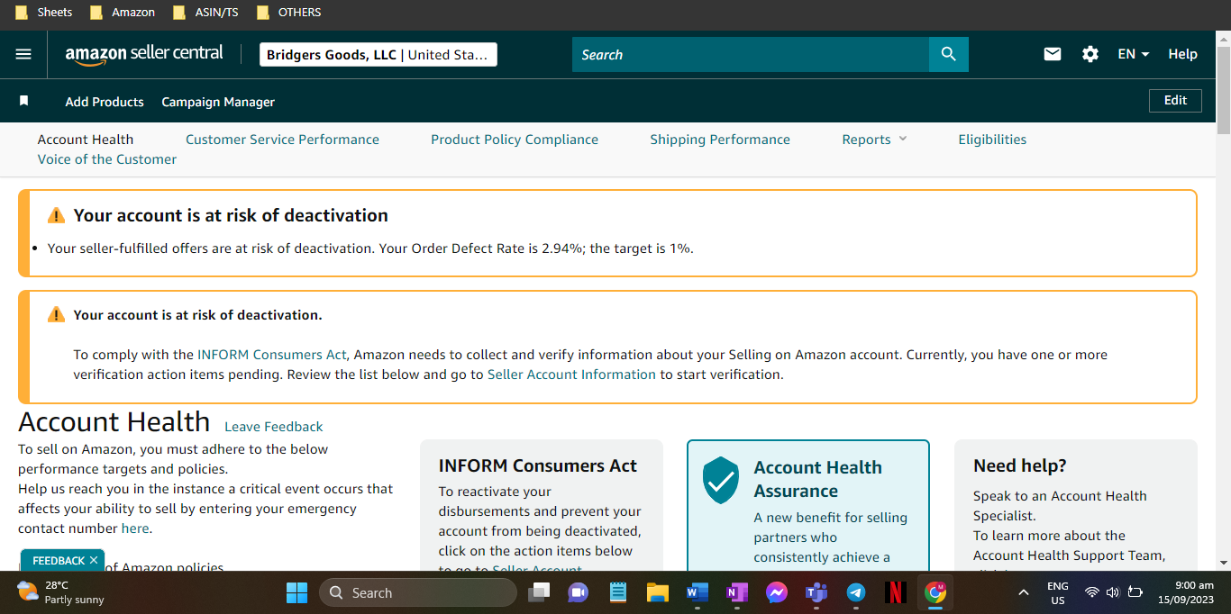Open File Explorer from taskbar
The width and height of the screenshot is (1231, 614).
(657, 592)
